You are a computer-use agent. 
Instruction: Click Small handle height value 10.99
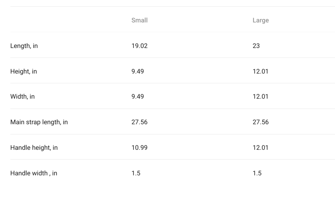click(139, 148)
